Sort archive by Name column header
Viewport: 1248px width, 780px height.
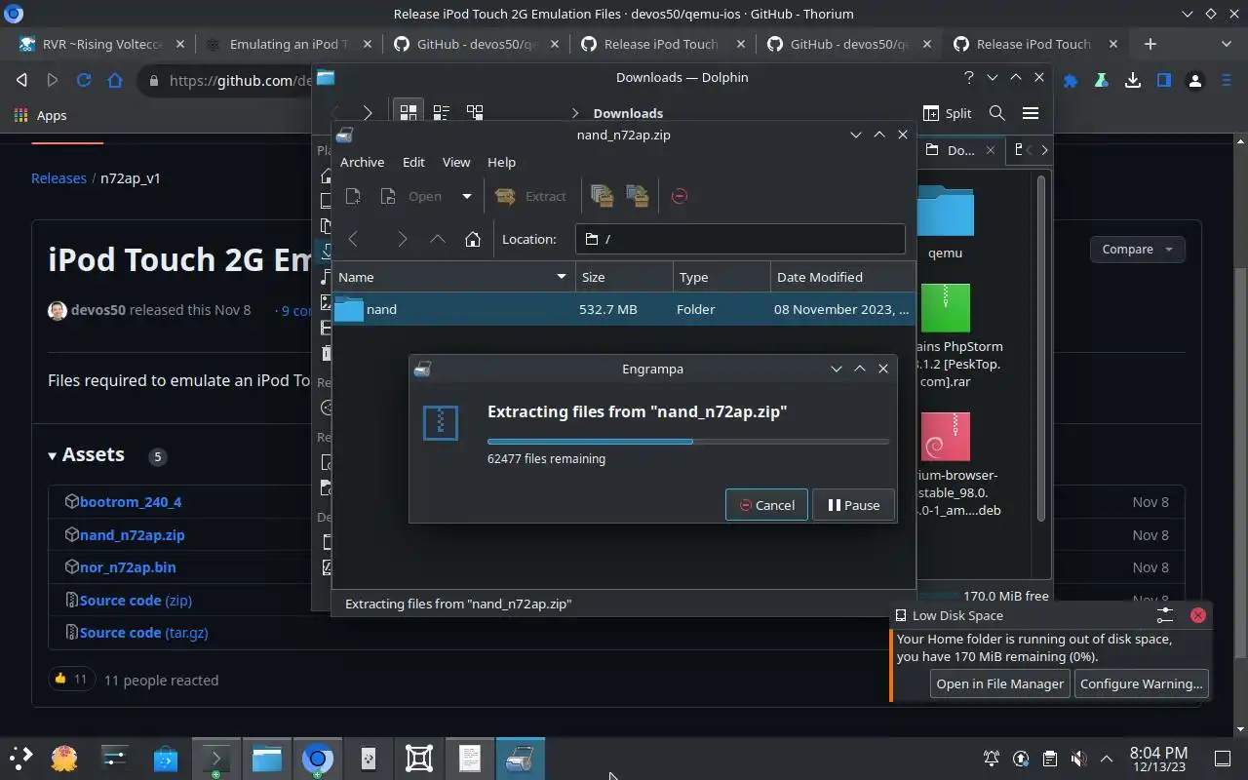tap(453, 277)
